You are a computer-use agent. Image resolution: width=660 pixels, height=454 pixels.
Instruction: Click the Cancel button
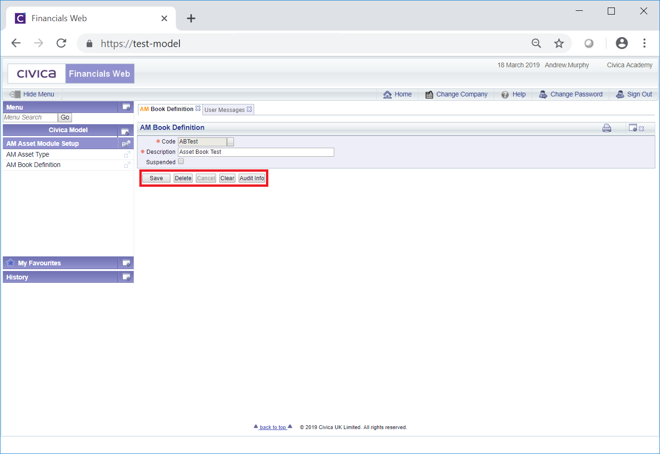click(206, 178)
